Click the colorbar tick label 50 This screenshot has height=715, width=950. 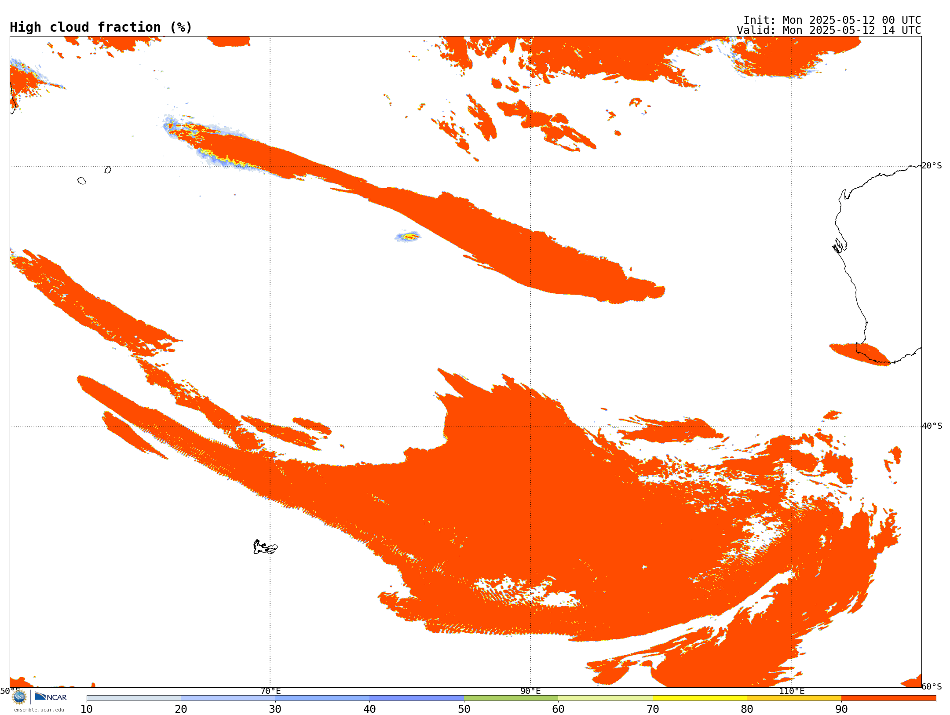coord(464,709)
